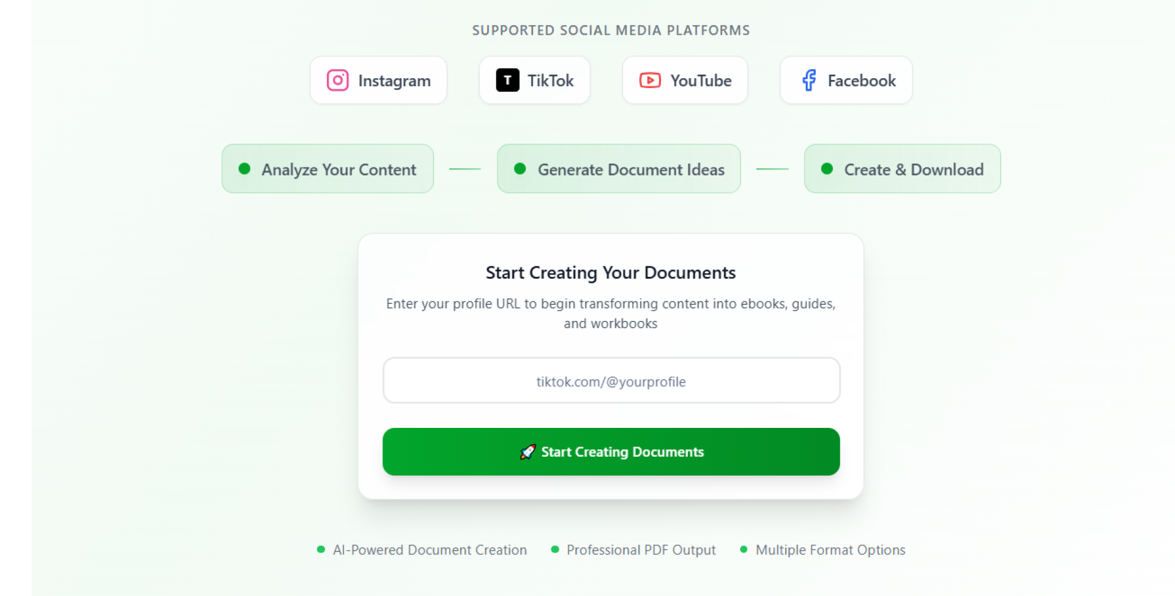Click the rocket icon on green button
The width and height of the screenshot is (1175, 596).
pos(528,452)
